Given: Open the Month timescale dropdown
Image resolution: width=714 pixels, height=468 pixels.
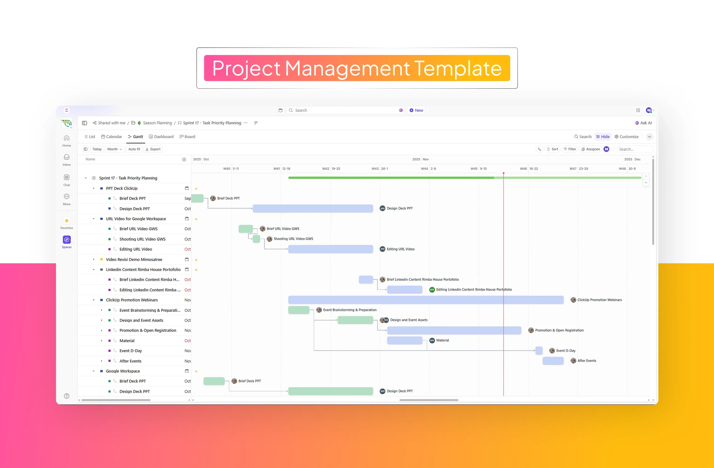Looking at the screenshot, I should pyautogui.click(x=115, y=149).
